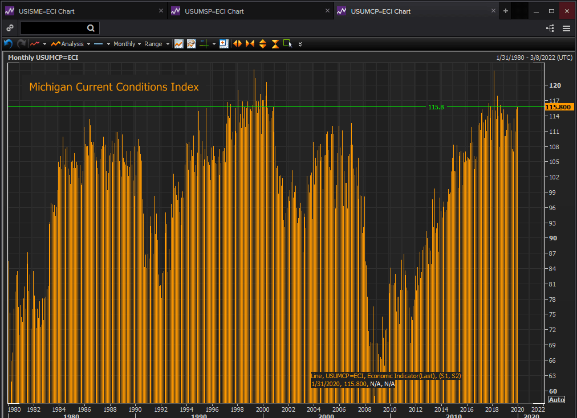
Task: Expand the Monthly interval dropdown
Action: pyautogui.click(x=127, y=44)
